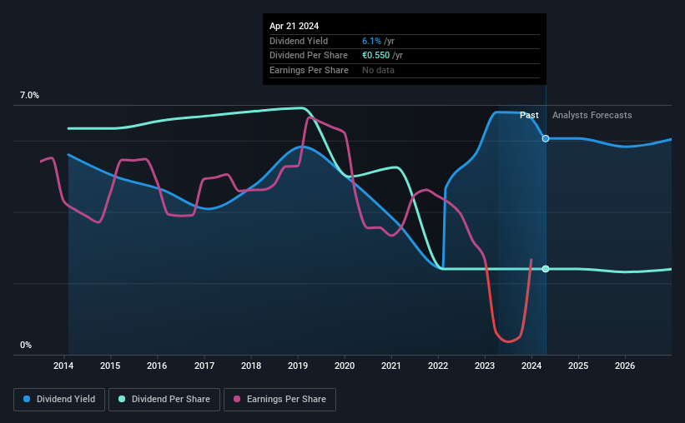685x423 pixels.
Task: Click the 0% y-axis label
Action: point(26,345)
